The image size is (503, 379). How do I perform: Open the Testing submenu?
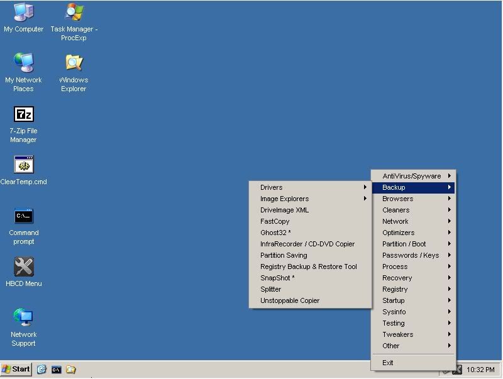coord(413,323)
